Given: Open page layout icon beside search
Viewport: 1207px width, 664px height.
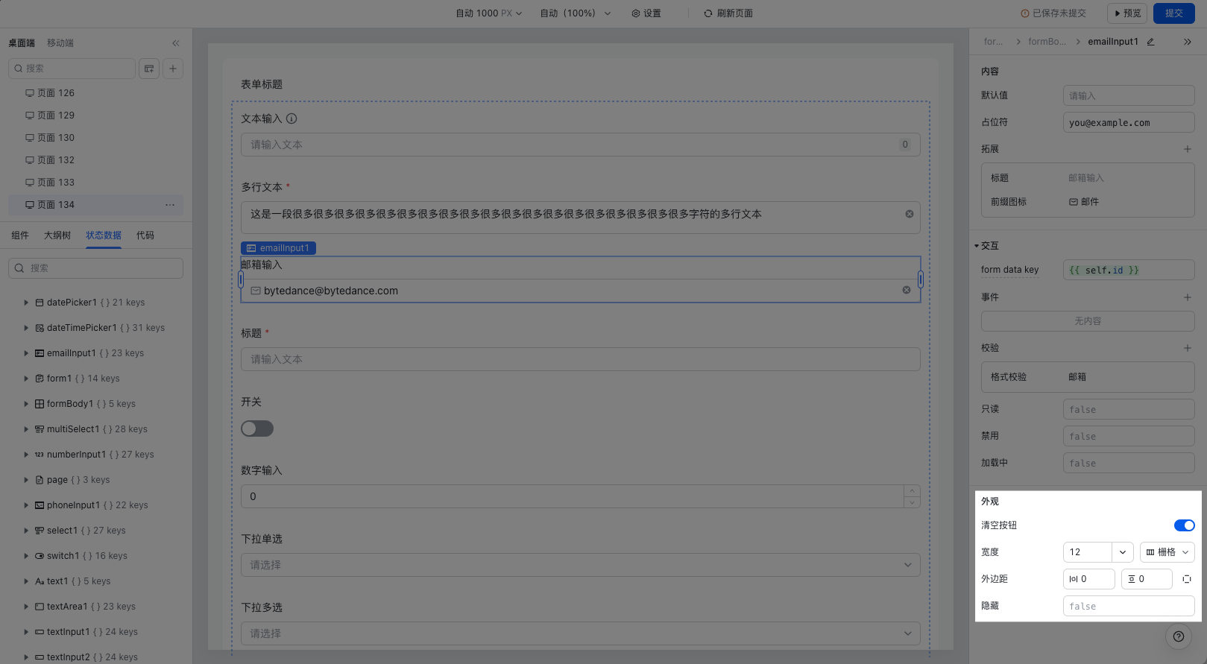Looking at the screenshot, I should [x=149, y=69].
